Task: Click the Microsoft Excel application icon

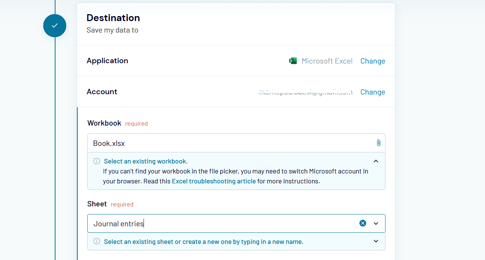Action: pos(293,61)
